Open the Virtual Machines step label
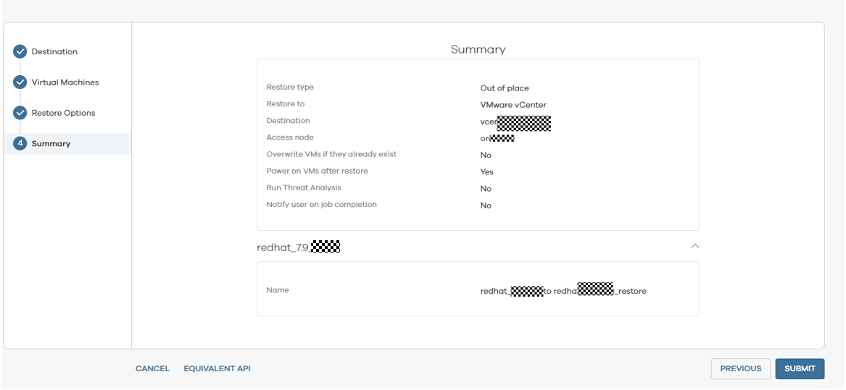This screenshot has height=390, width=846. [65, 82]
